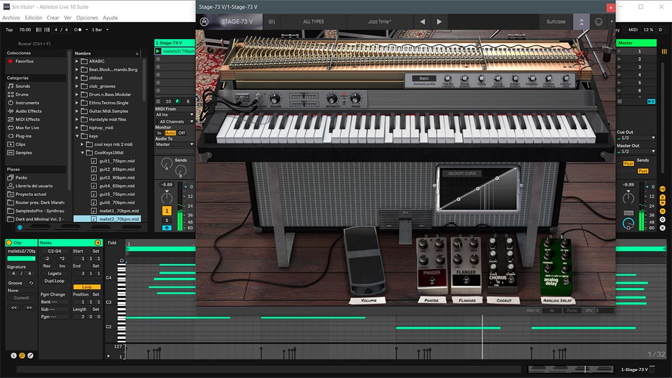Show the Envelopes box icon in clip view
The image size is (672, 378).
[x=30, y=355]
